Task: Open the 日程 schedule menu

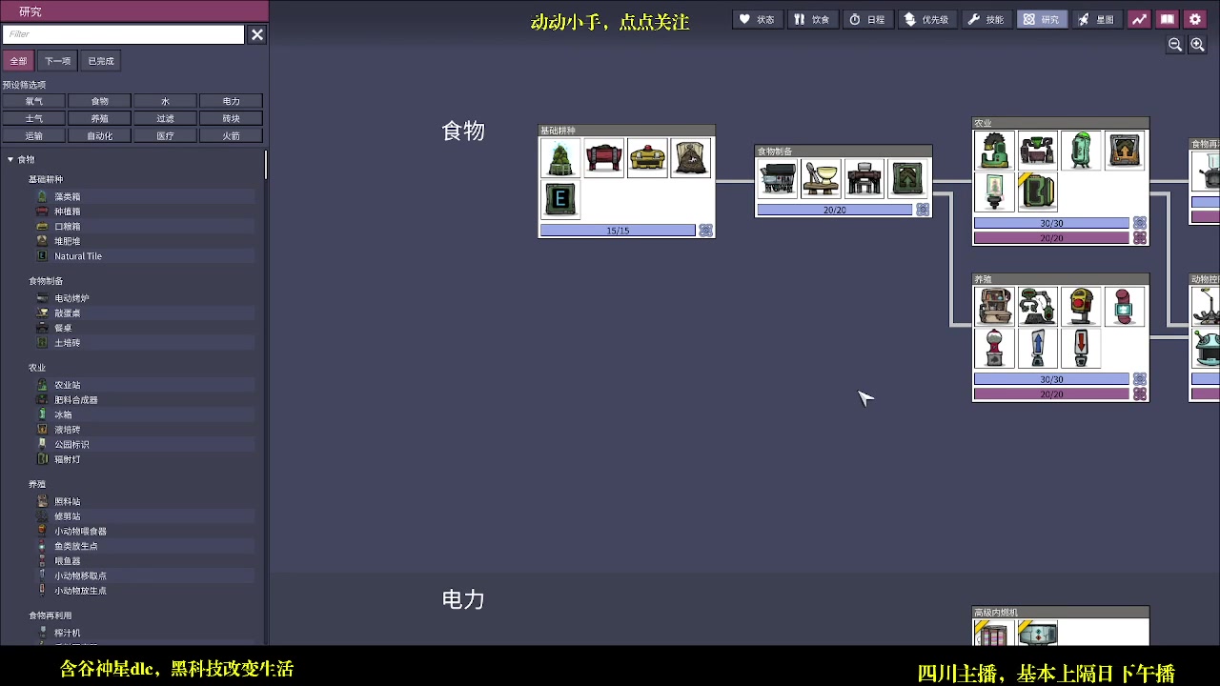Action: [867, 19]
